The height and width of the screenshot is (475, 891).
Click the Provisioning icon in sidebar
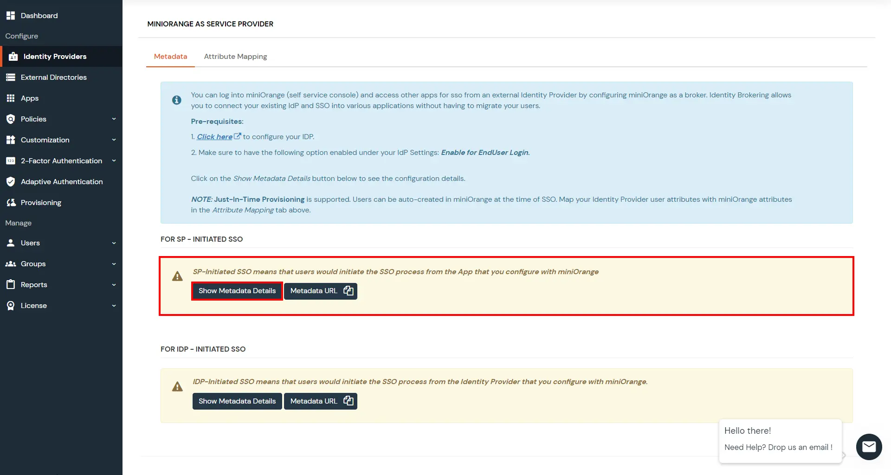tap(11, 202)
